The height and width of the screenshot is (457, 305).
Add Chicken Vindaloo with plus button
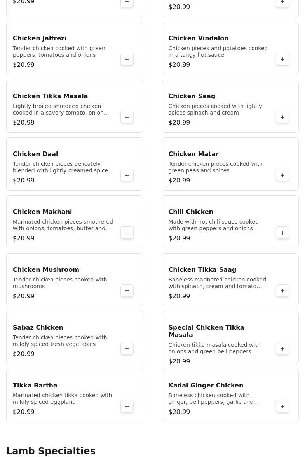point(282,59)
